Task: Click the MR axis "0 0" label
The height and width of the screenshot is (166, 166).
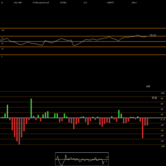Action: click(x=163, y=120)
